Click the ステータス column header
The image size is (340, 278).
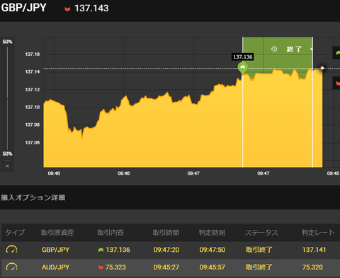[x=261, y=233]
